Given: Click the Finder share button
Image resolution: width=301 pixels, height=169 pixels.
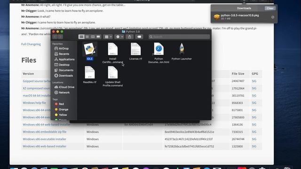Looking at the screenshot, I should point(130,37).
